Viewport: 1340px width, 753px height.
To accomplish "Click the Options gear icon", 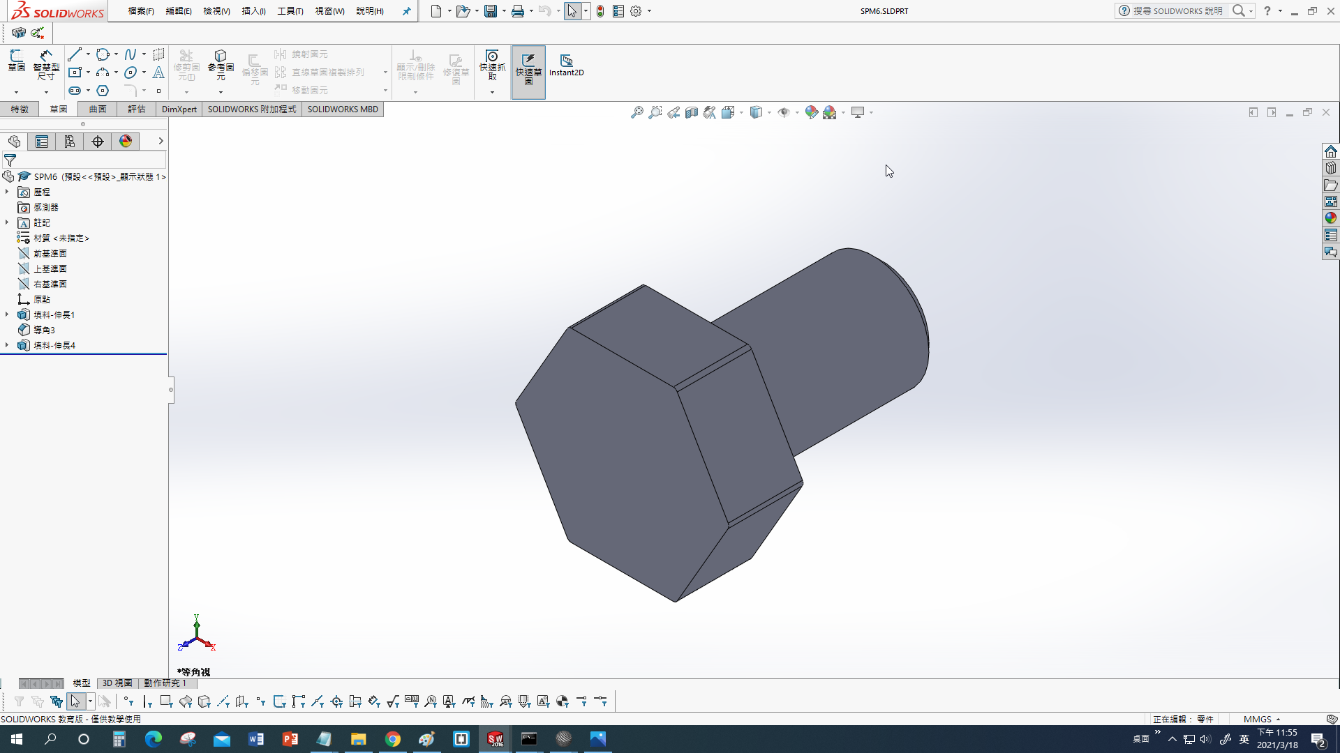I will click(636, 11).
